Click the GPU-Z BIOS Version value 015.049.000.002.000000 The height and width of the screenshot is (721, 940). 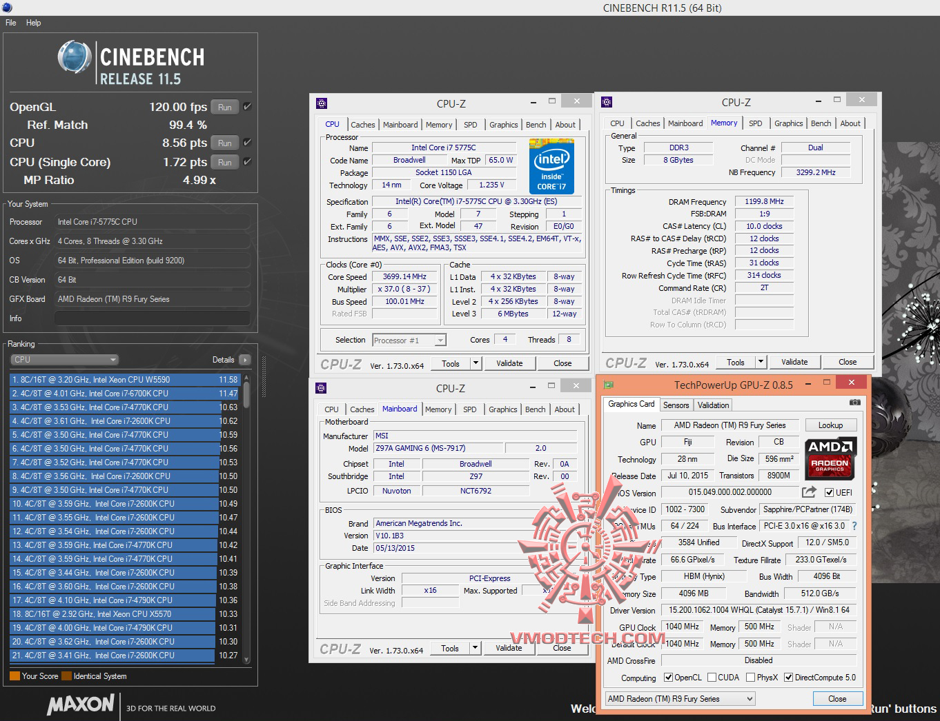tap(730, 492)
